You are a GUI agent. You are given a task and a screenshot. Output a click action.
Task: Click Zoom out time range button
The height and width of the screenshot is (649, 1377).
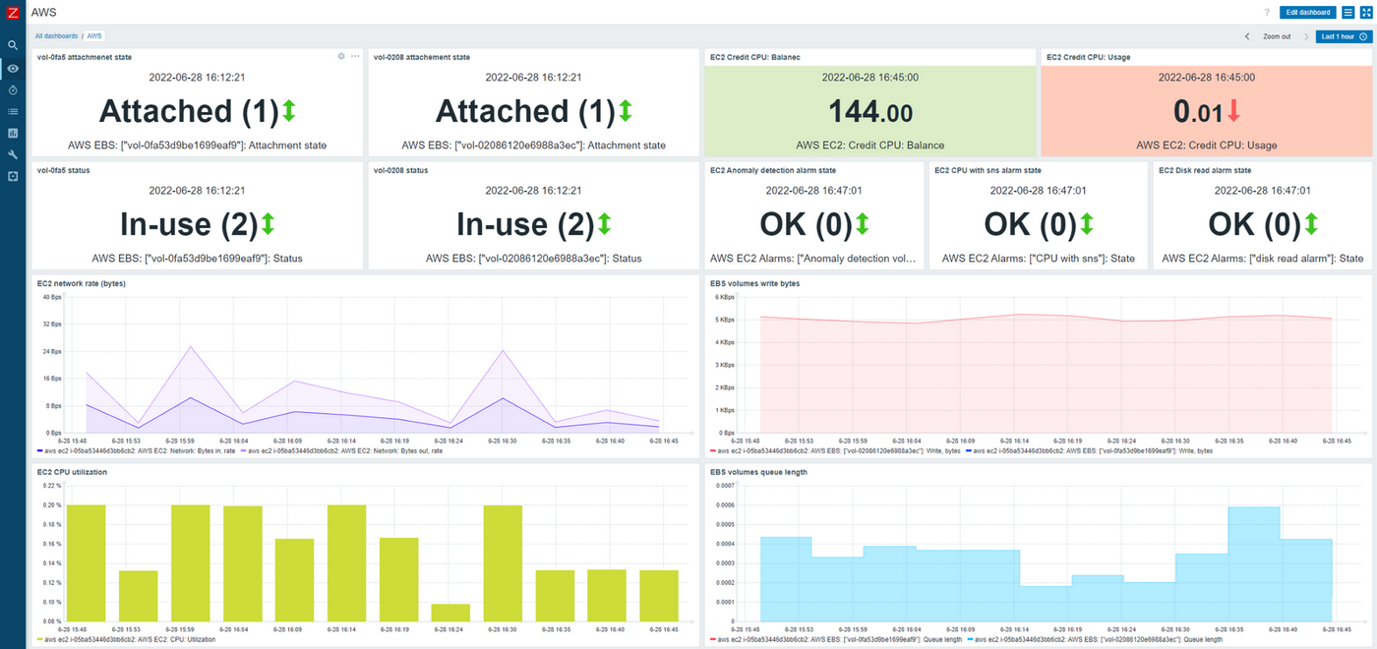[x=1277, y=36]
